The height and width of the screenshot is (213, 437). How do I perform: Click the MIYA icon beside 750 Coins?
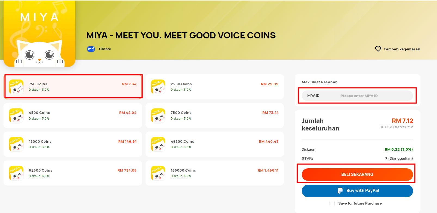pyautogui.click(x=16, y=87)
